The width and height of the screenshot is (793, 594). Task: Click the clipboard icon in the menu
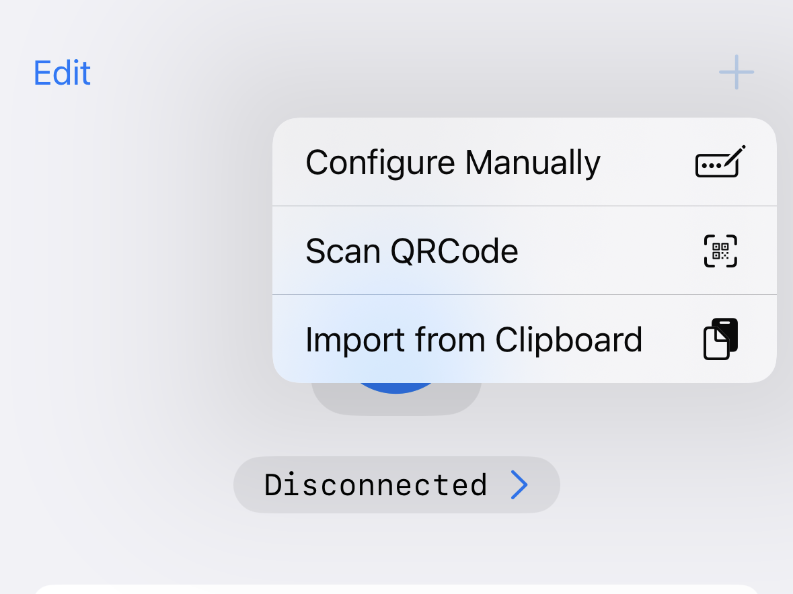[720, 339]
